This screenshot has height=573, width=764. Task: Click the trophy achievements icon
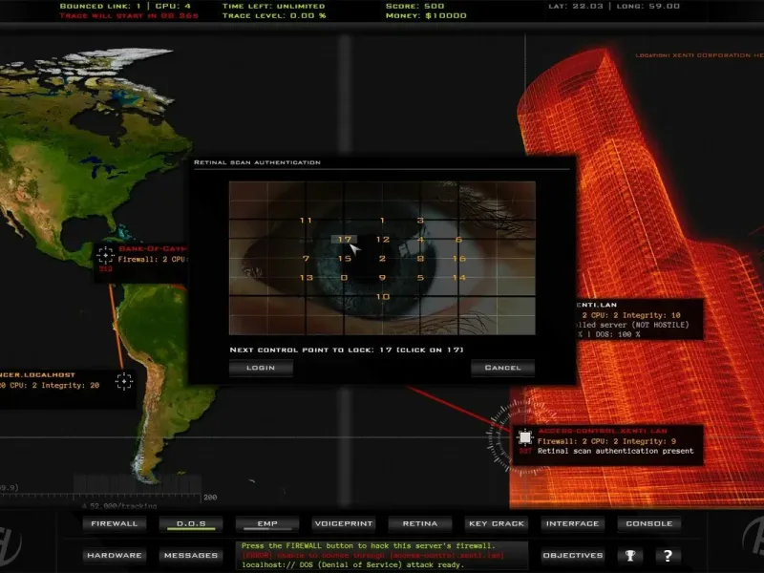[630, 556]
